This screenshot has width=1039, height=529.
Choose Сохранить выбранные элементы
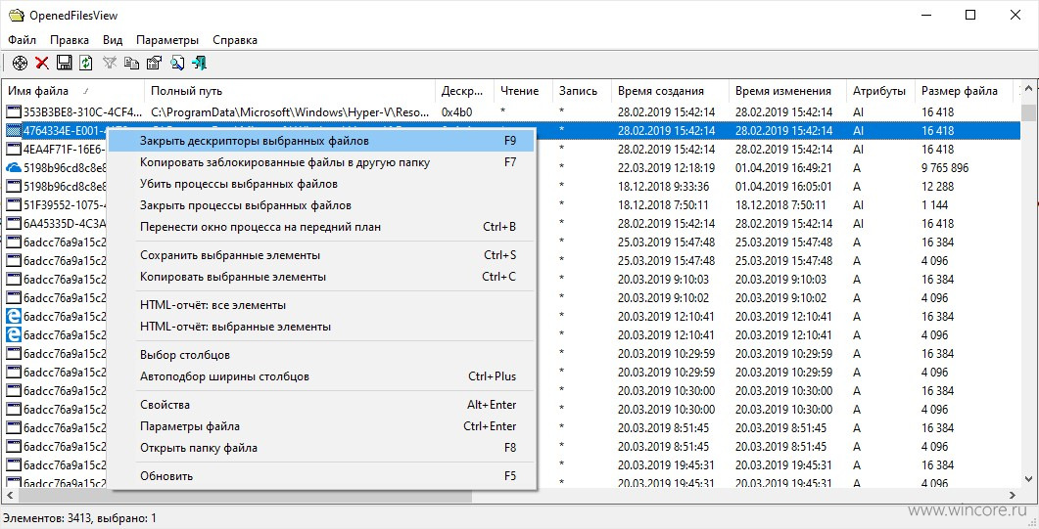(321, 255)
